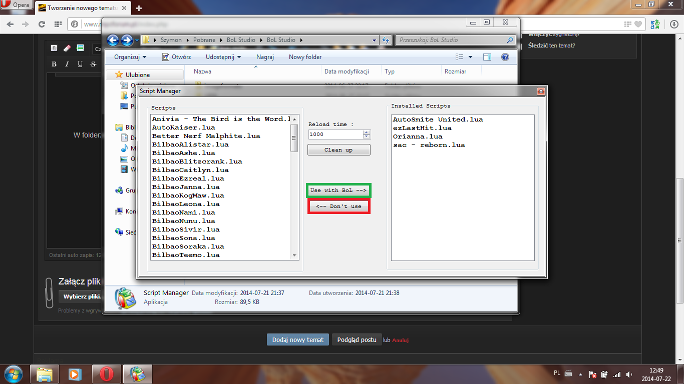684x384 pixels.
Task: Click the translate extension icon in Opera
Action: [655, 24]
